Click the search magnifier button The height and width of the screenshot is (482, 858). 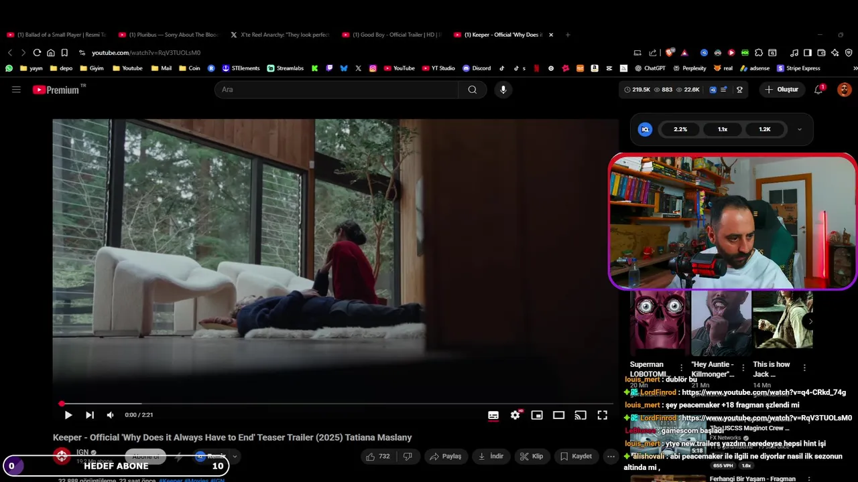point(473,90)
